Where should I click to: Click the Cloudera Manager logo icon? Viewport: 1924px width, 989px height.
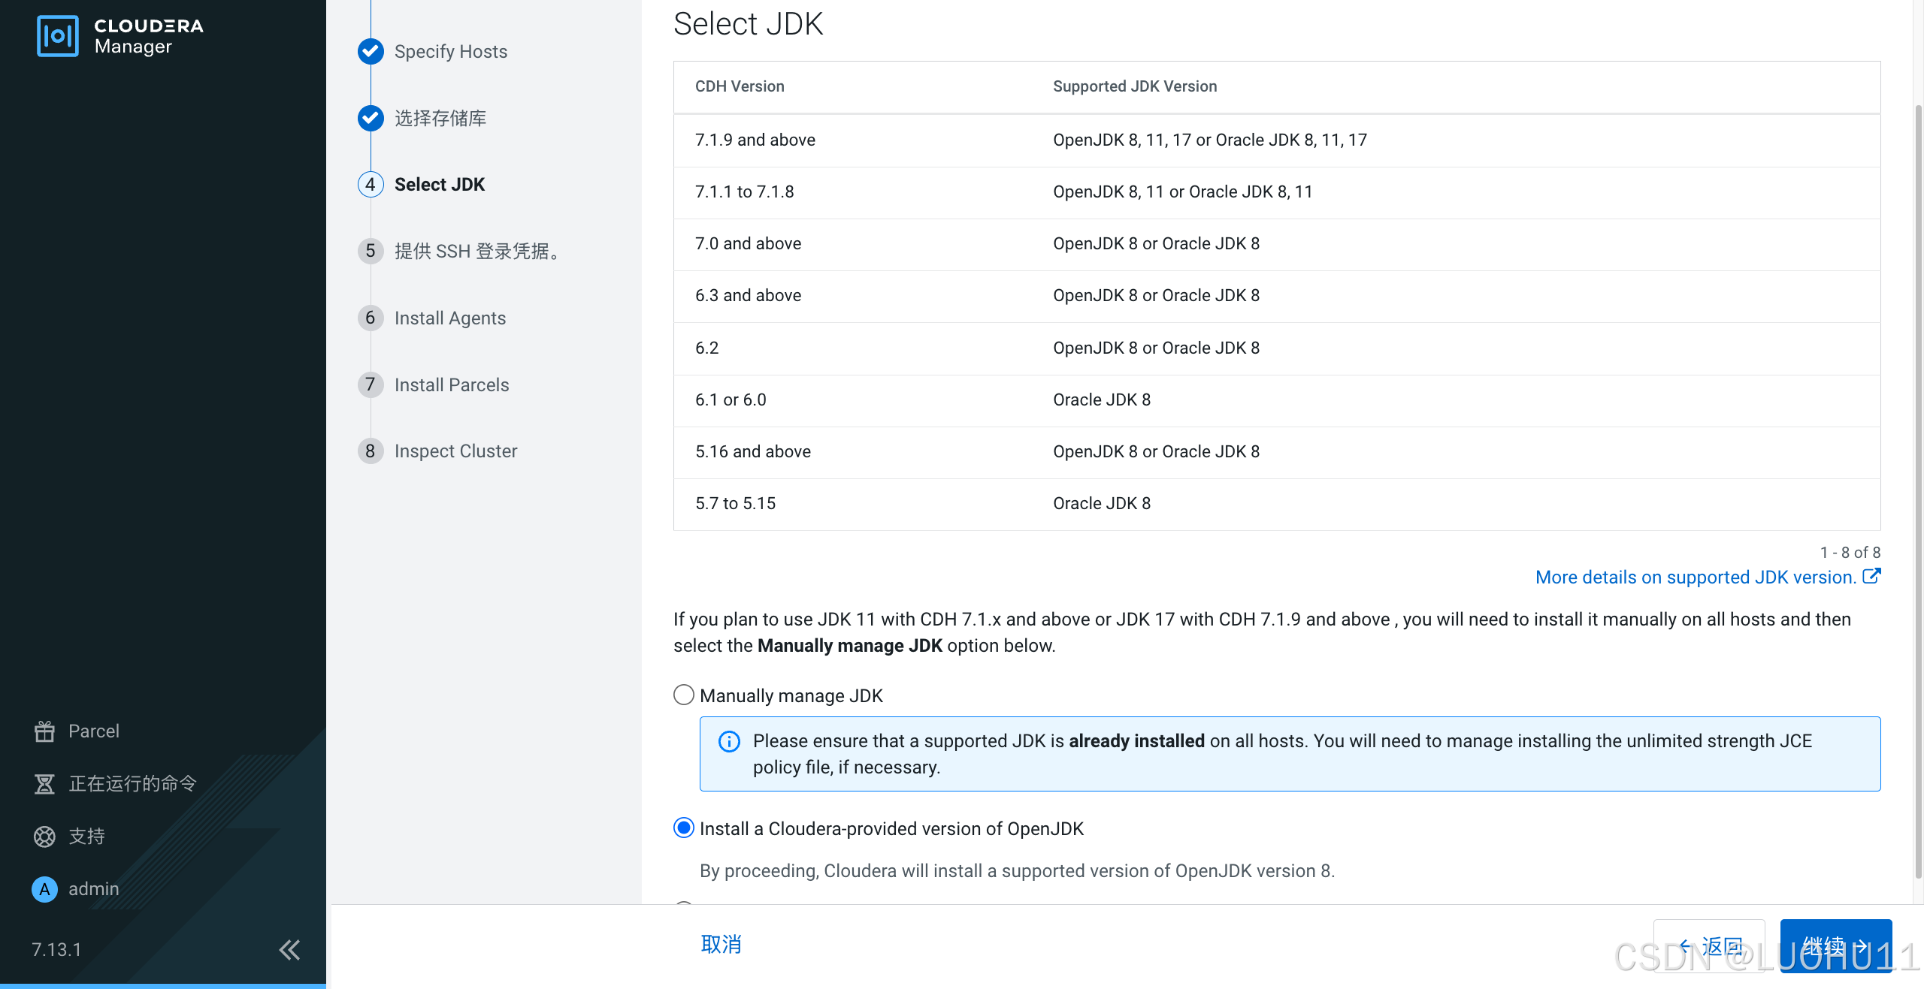click(57, 35)
